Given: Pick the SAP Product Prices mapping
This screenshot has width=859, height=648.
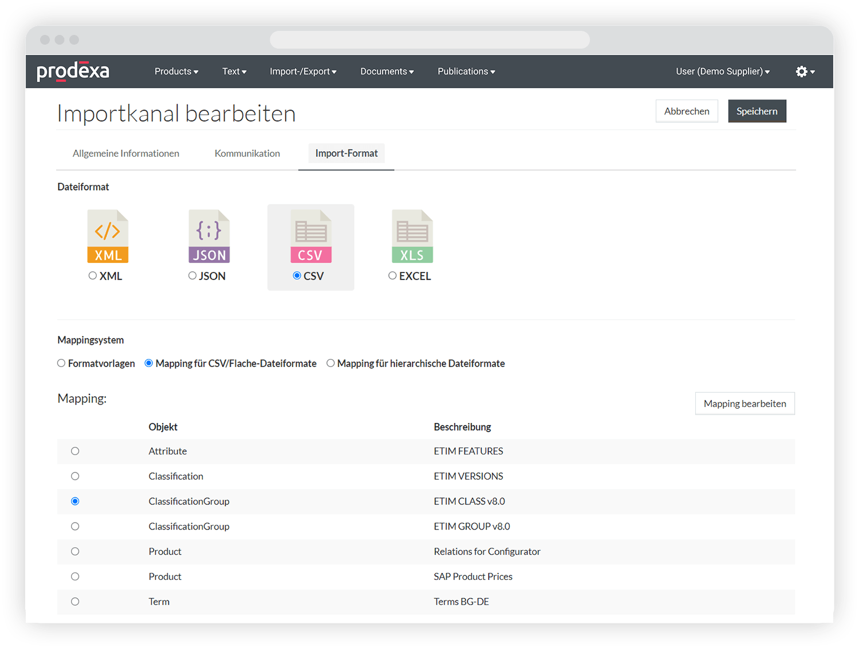Looking at the screenshot, I should (75, 576).
